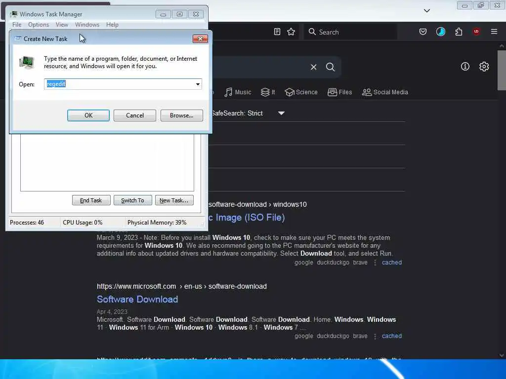Viewport: 506px width, 379px height.
Task: Click Switch To in Task Manager
Action: coord(132,200)
